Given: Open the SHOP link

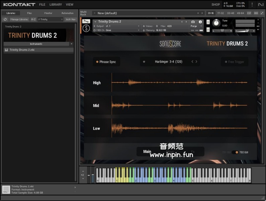Looking at the screenshot, I should pyautogui.click(x=216, y=5).
